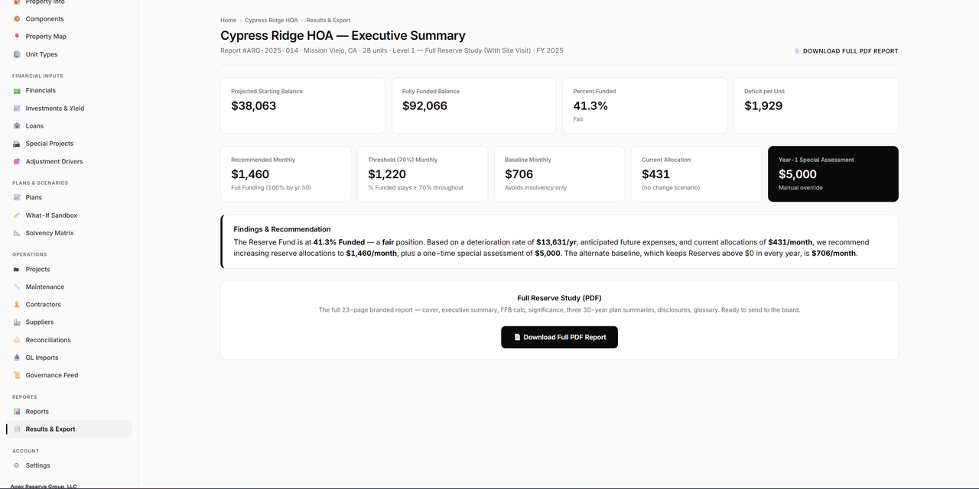Click the Full Reserve Study (PDF) heading
979x489 pixels.
click(559, 298)
